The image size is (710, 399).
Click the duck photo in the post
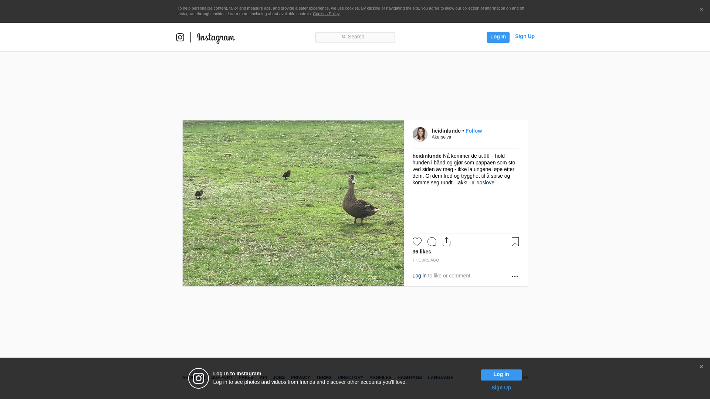[x=293, y=203]
